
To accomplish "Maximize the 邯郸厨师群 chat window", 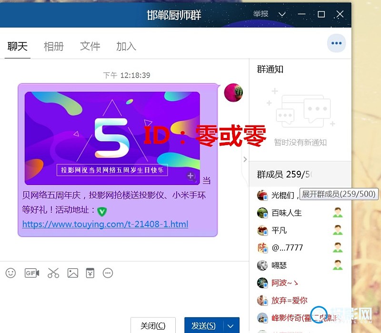I will coord(321,14).
